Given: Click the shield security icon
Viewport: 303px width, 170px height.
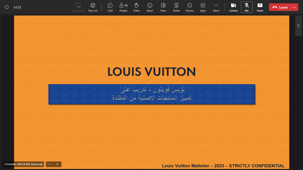Looking at the screenshot, I should [6, 7].
